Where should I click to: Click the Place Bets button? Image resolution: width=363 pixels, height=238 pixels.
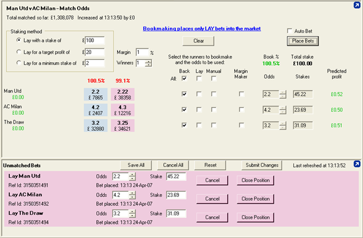303,41
